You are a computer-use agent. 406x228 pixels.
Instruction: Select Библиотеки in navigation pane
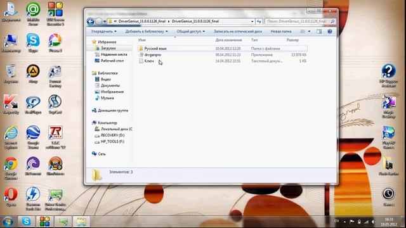point(107,73)
